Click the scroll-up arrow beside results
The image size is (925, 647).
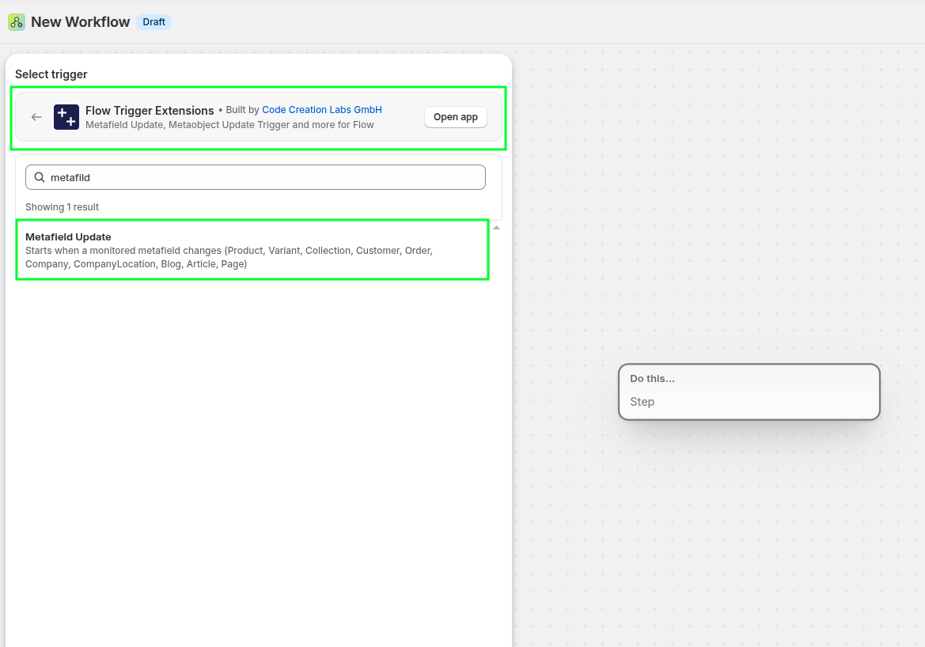pos(496,228)
